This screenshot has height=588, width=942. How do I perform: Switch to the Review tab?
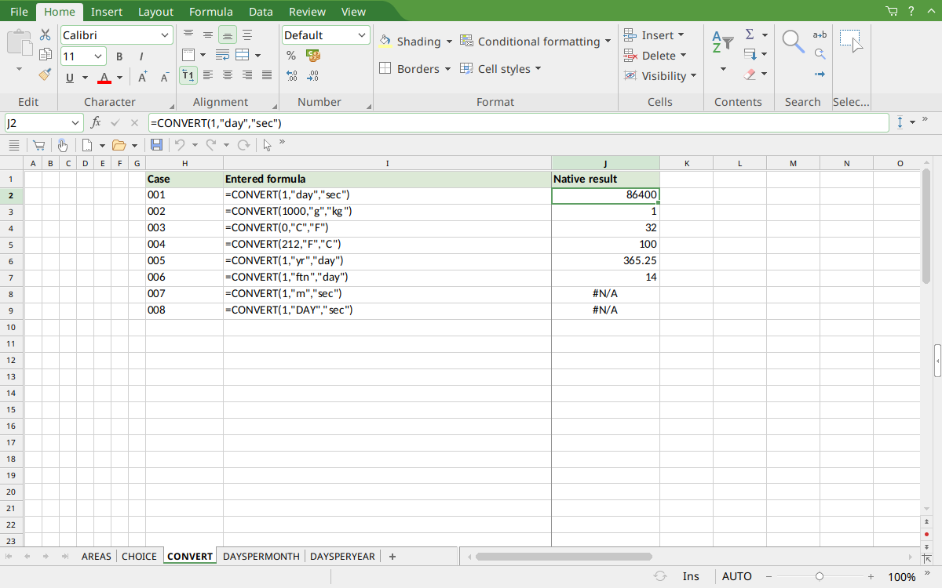tap(307, 12)
